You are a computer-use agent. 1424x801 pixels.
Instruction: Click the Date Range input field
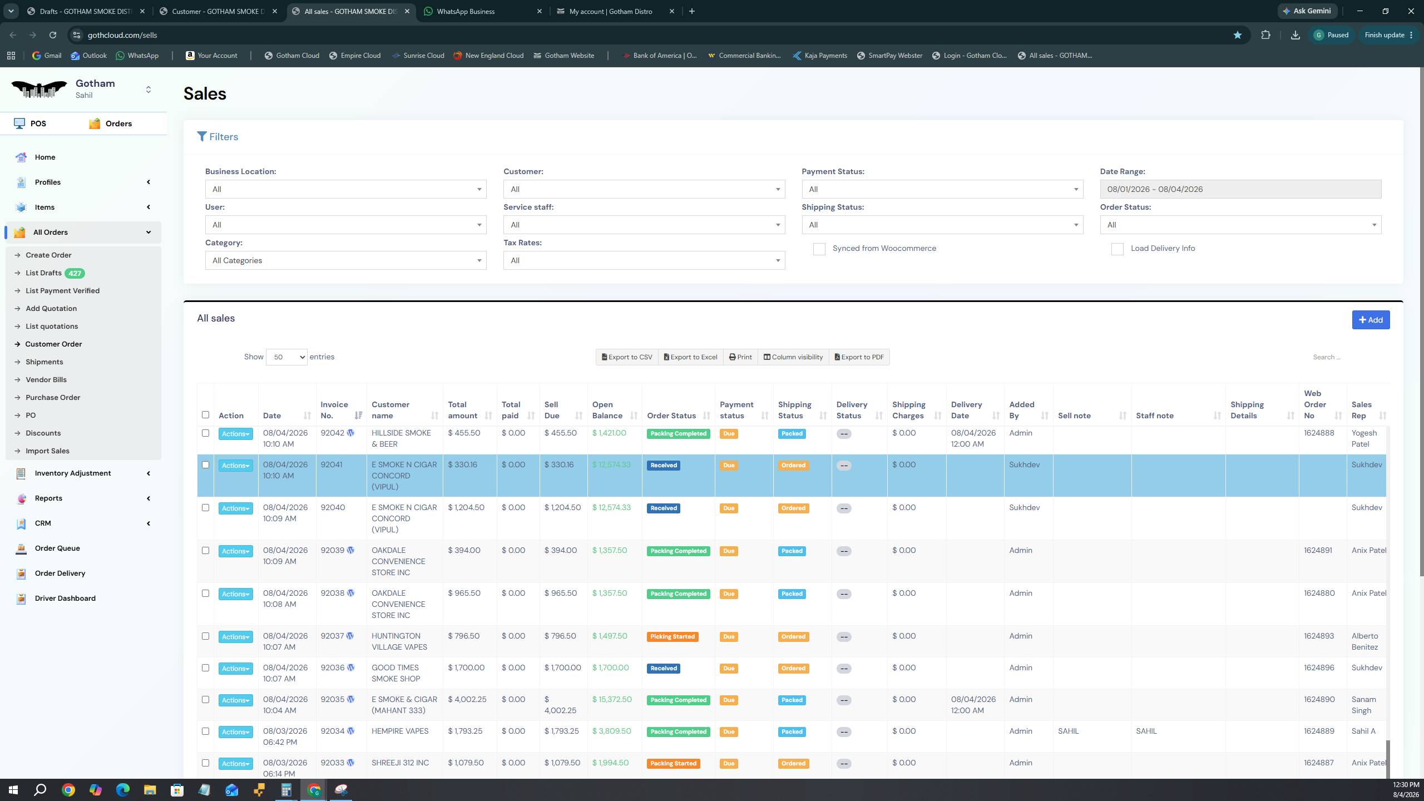(1240, 189)
